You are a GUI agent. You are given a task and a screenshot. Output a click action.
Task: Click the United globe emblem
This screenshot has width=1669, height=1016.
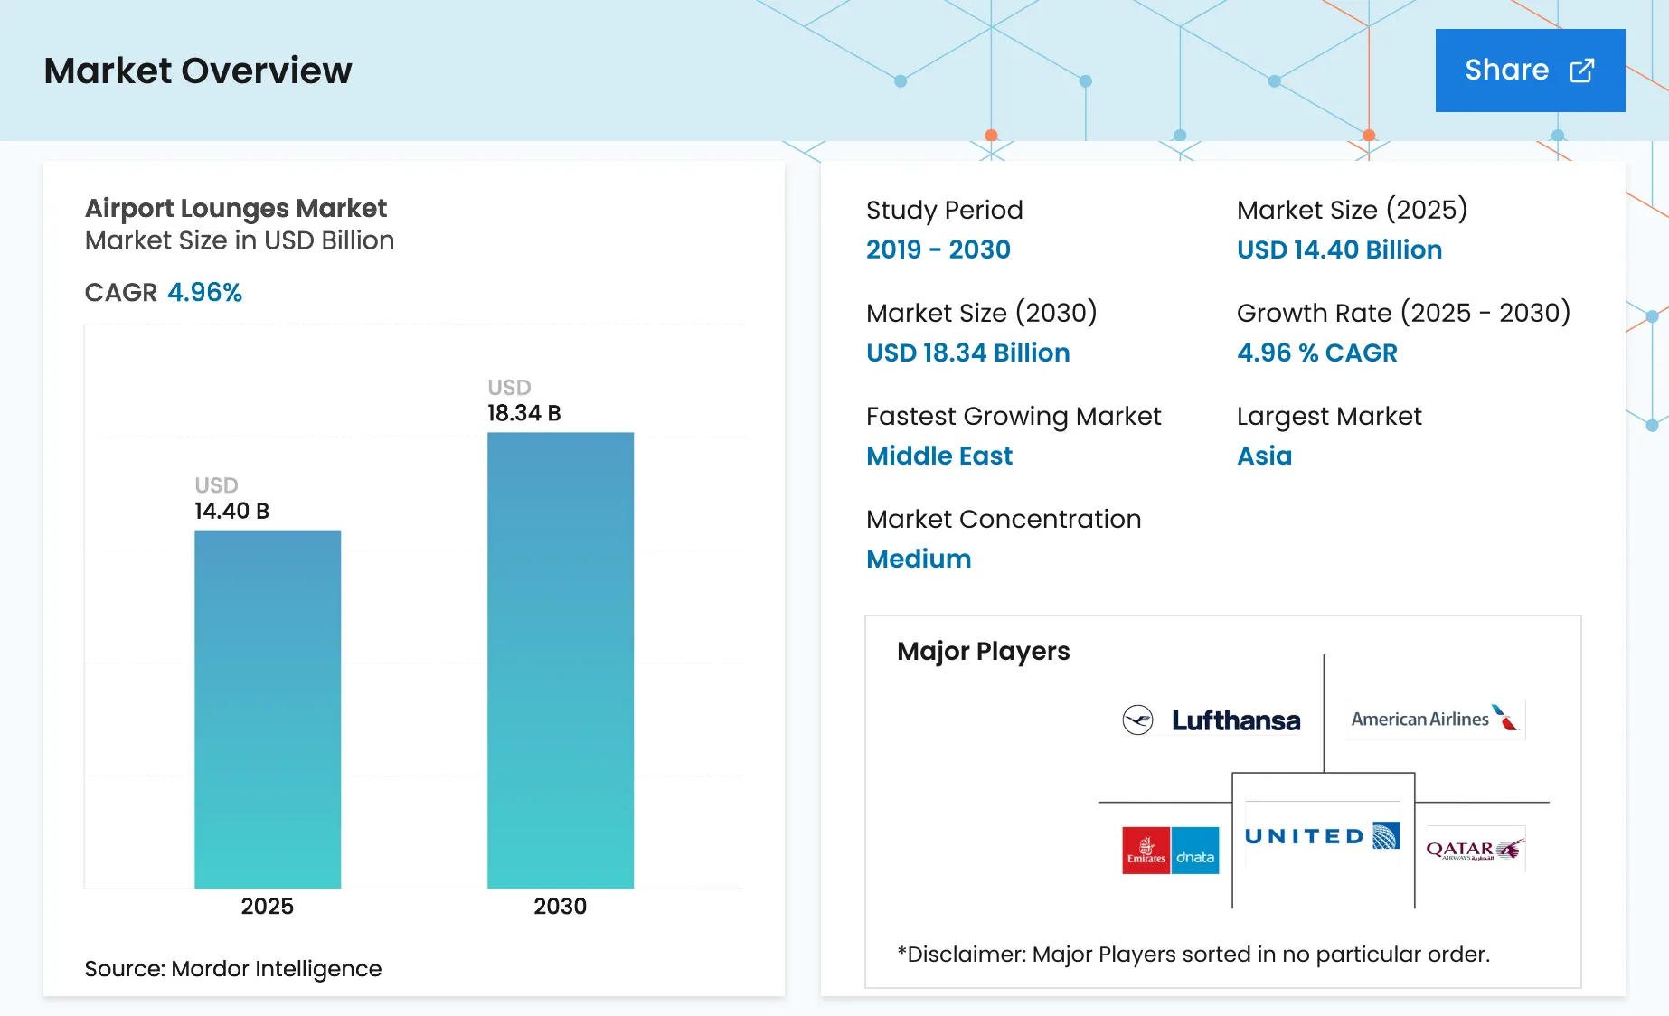point(1385,835)
